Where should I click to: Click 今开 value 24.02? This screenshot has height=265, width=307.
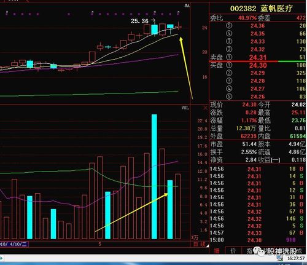click(298, 105)
